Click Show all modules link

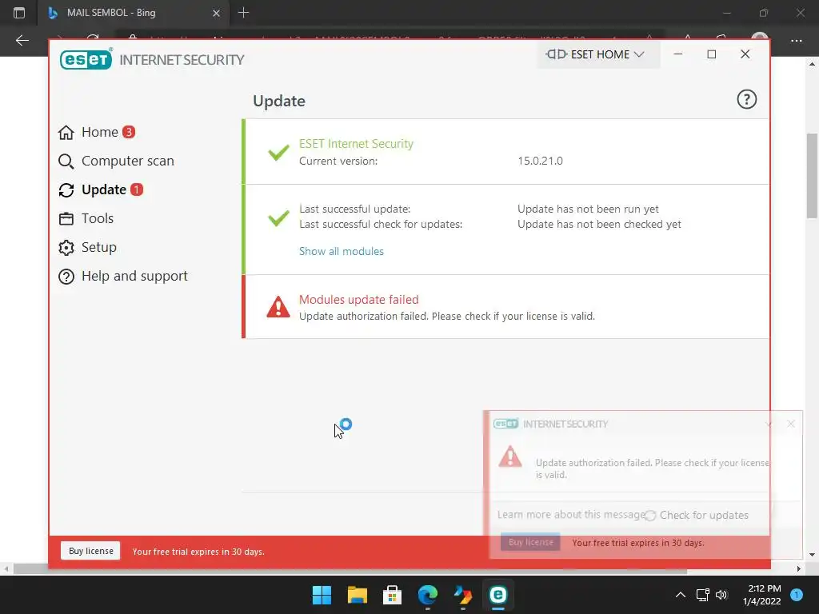click(x=341, y=251)
